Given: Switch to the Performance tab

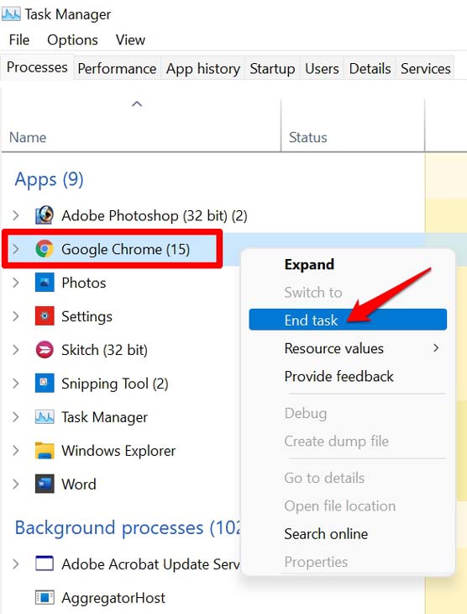Looking at the screenshot, I should coord(117,68).
